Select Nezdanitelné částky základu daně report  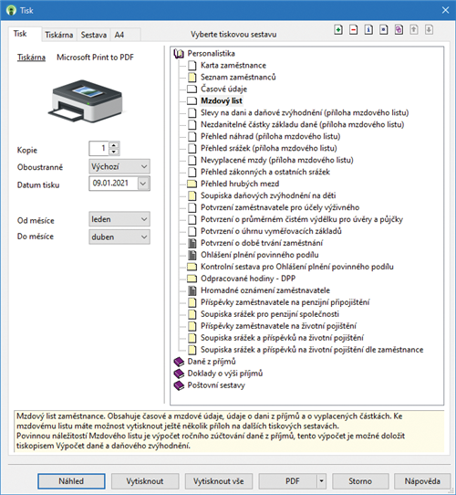click(303, 125)
